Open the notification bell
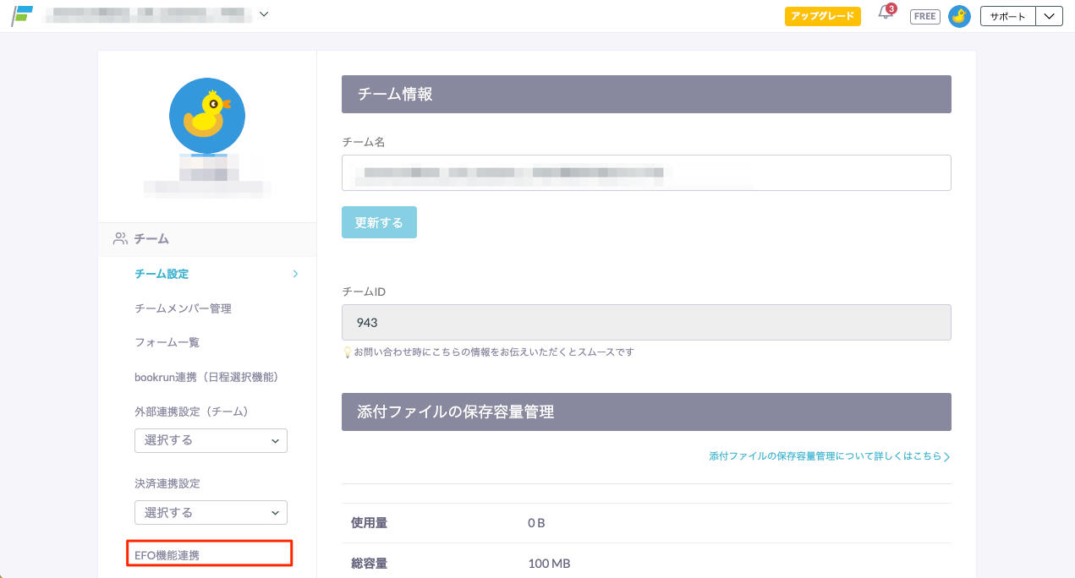 [886, 14]
